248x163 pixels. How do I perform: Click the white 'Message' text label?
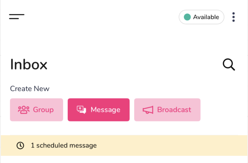[x=105, y=110]
